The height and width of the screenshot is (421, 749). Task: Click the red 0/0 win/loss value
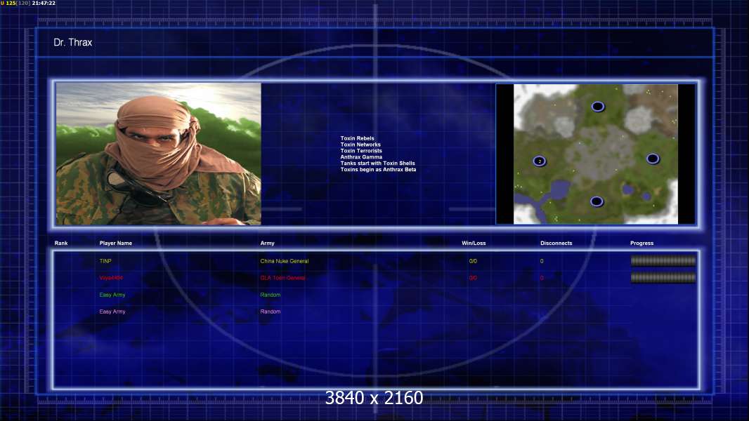point(473,278)
